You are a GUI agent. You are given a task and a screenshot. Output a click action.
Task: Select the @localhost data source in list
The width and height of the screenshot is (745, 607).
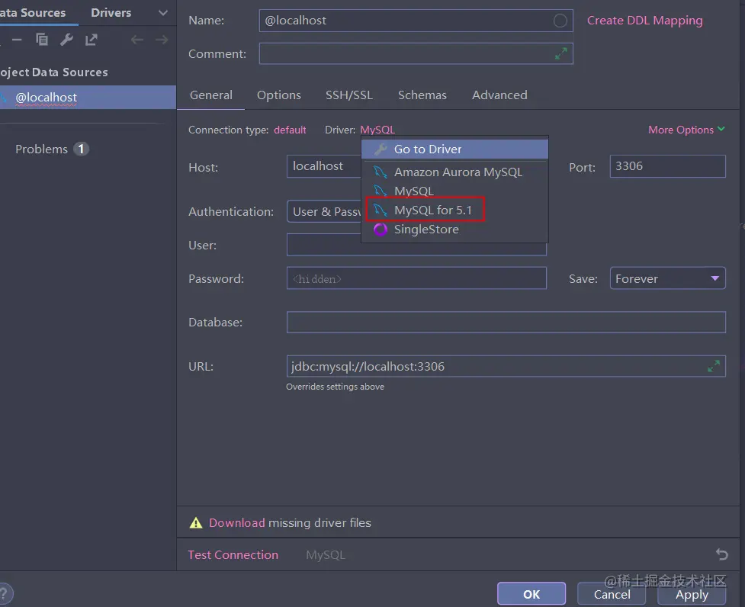[88, 98]
